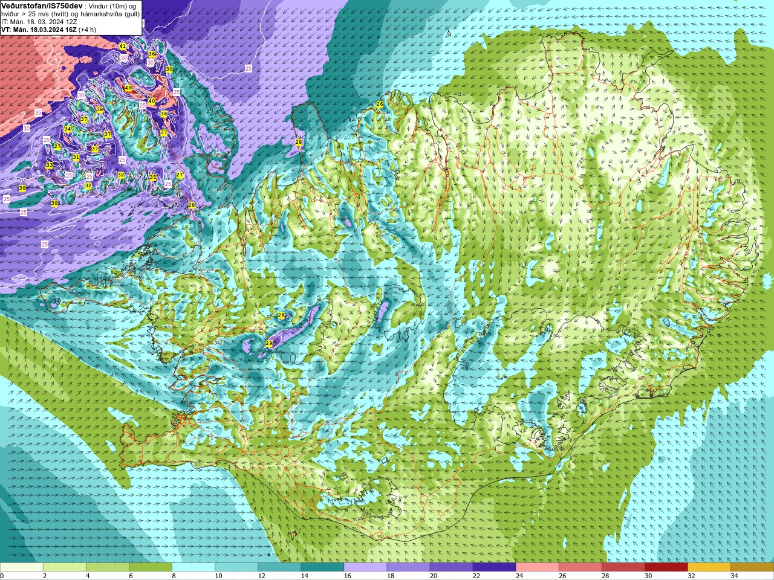774x580 pixels.
Task: Click the yellow 48 gust marker
Action: tap(128, 88)
